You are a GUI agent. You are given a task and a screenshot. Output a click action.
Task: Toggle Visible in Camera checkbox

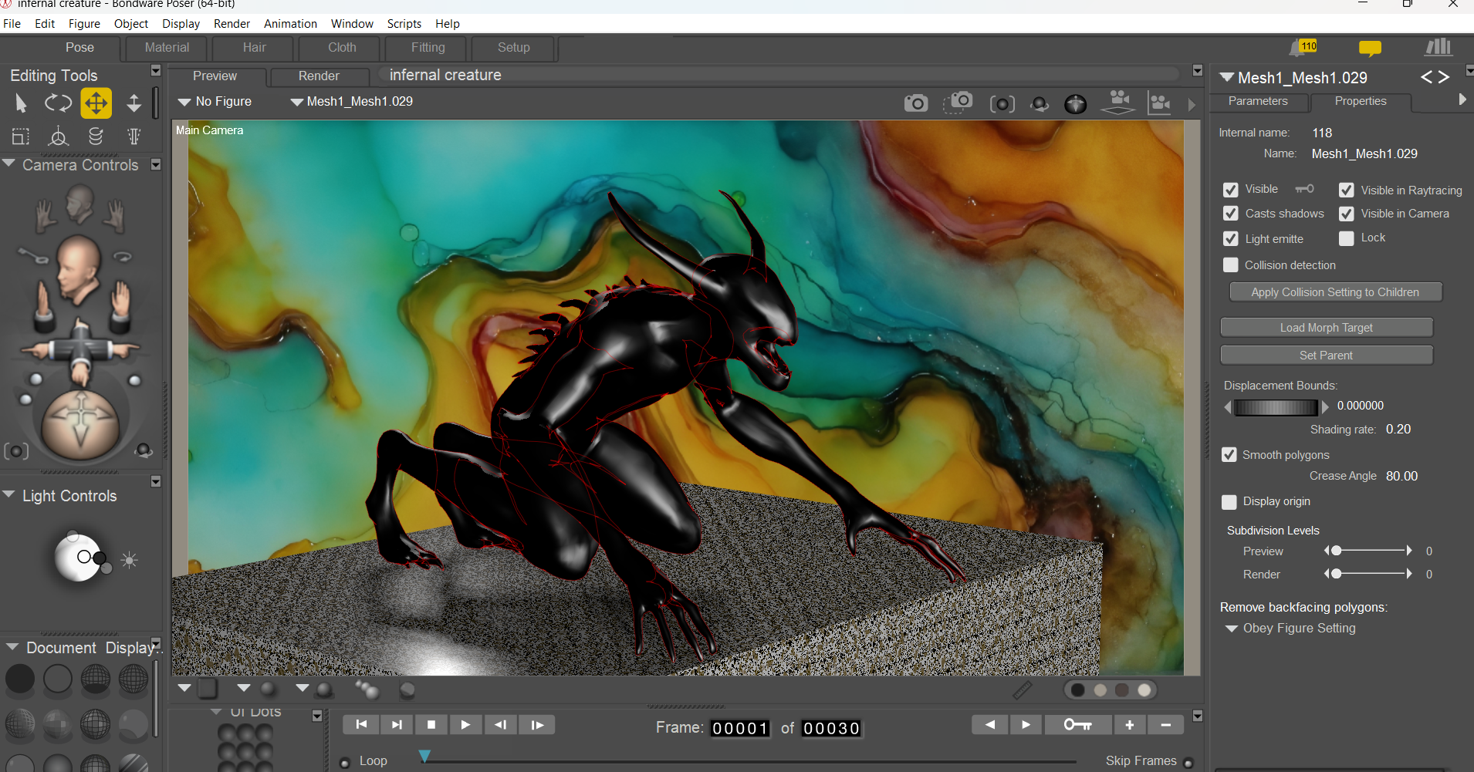tap(1347, 214)
